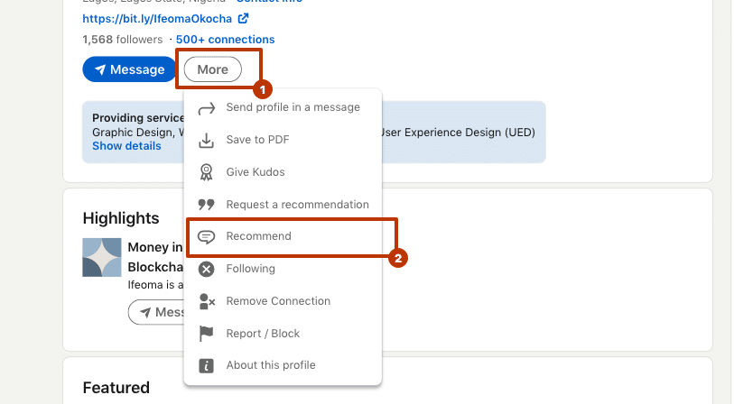Click the quotation marks icon for Request recommendation
734x404 pixels.
(x=206, y=205)
